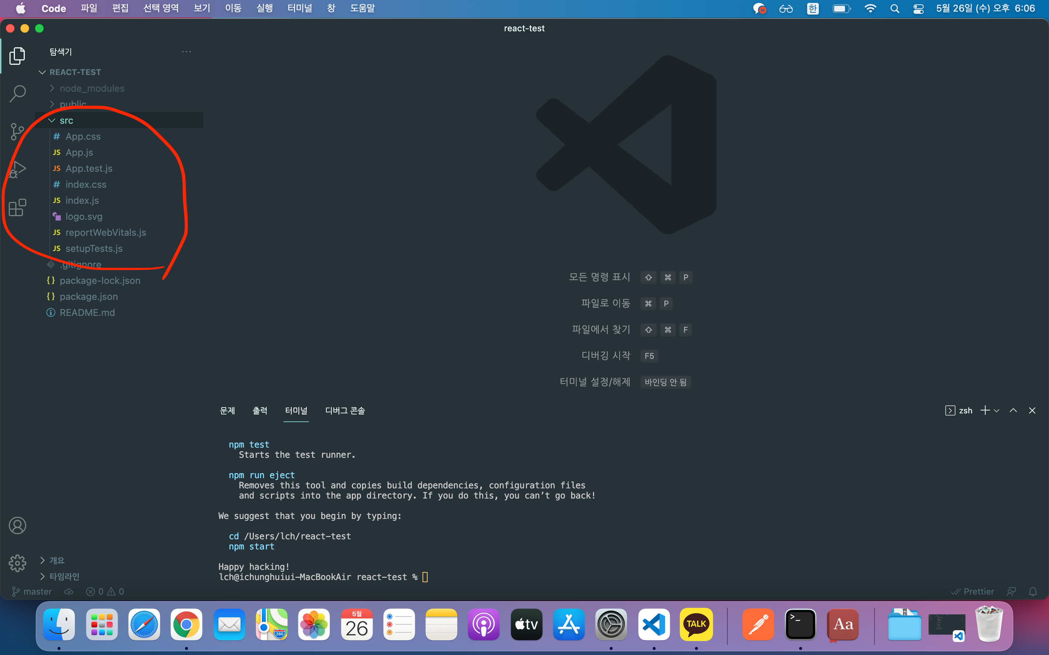Viewport: 1049px width, 655px height.
Task: Open the Extensions view icon
Action: [17, 207]
